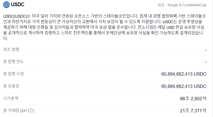The image size is (213, 117).
Task: Click the USDC title heading
Action: [x=17, y=5]
